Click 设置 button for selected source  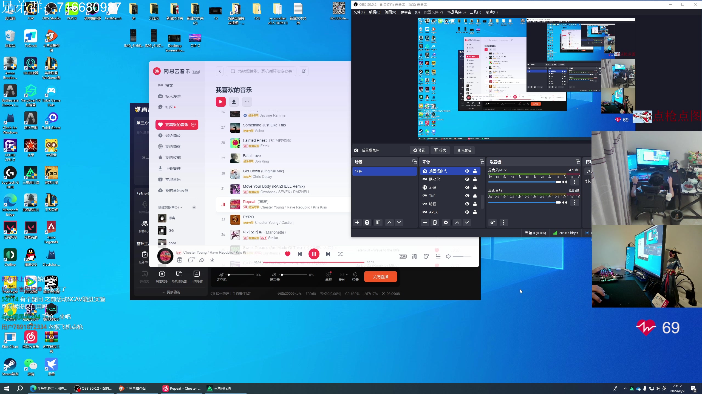click(419, 150)
